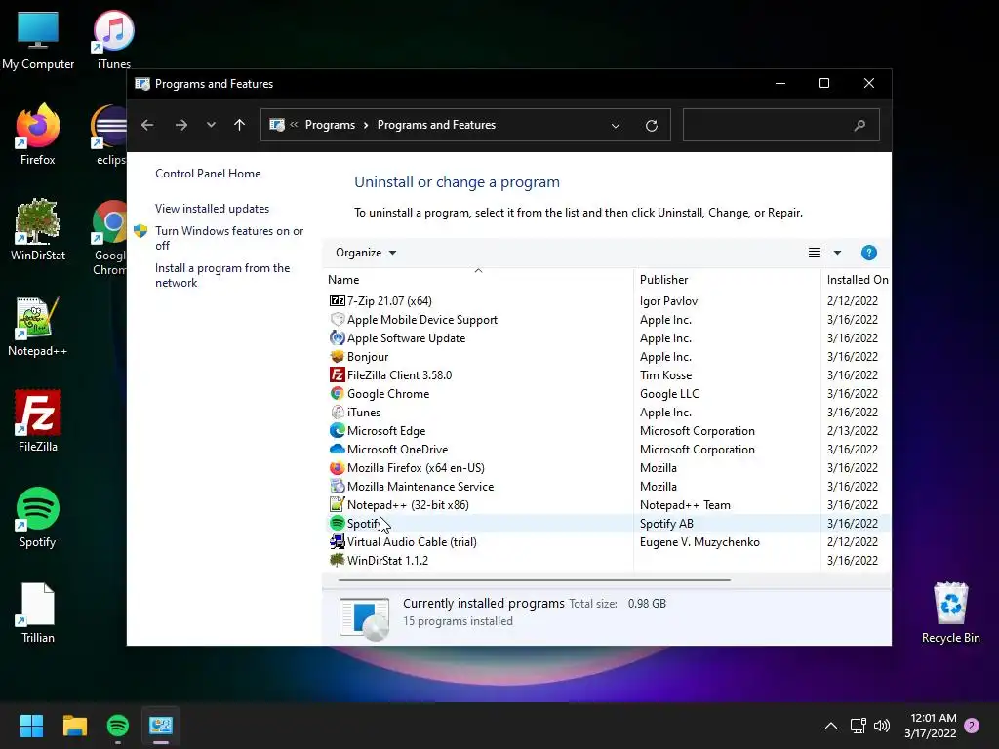Expand the address bar history dropdown
This screenshot has width=999, height=749.
616,126
